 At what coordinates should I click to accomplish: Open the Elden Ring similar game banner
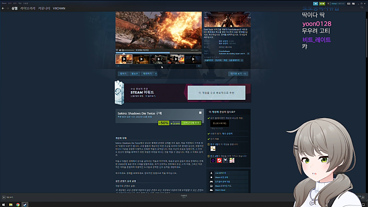coord(219,123)
